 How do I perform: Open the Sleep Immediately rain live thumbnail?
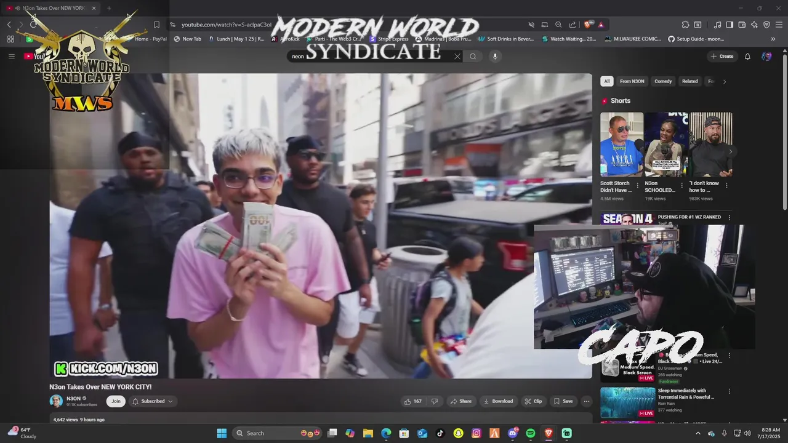pyautogui.click(x=628, y=402)
